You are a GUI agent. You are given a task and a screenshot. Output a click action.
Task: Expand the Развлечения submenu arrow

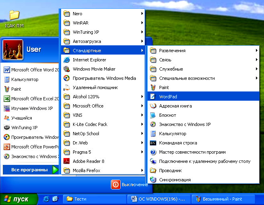pyautogui.click(x=257, y=51)
